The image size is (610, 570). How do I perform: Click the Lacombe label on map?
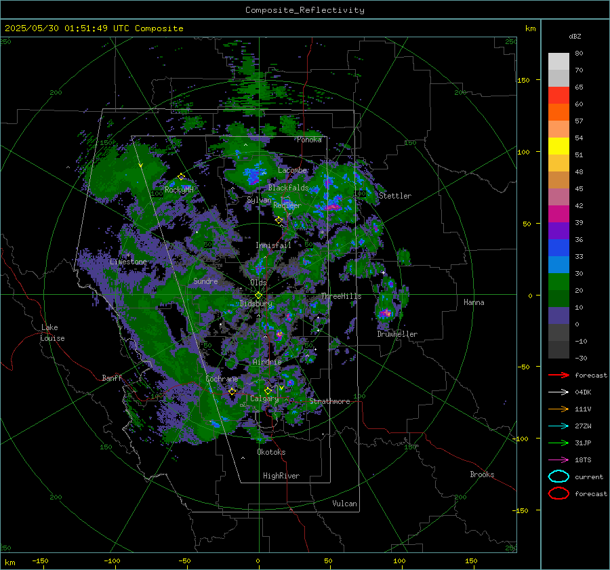pos(292,170)
